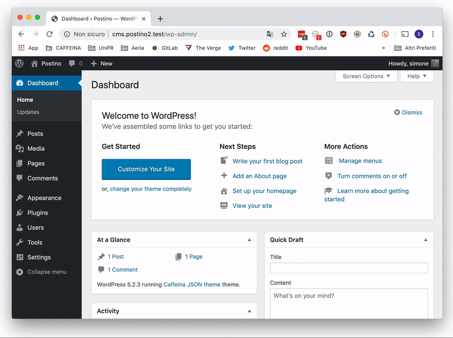453x338 pixels.
Task: Open the Media menu item
Action: 46,148
